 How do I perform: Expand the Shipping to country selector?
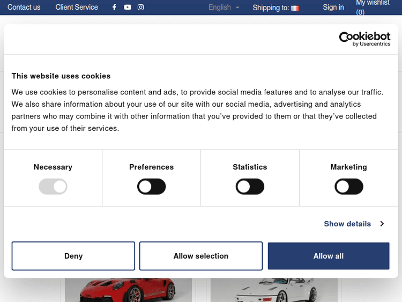(x=271, y=8)
